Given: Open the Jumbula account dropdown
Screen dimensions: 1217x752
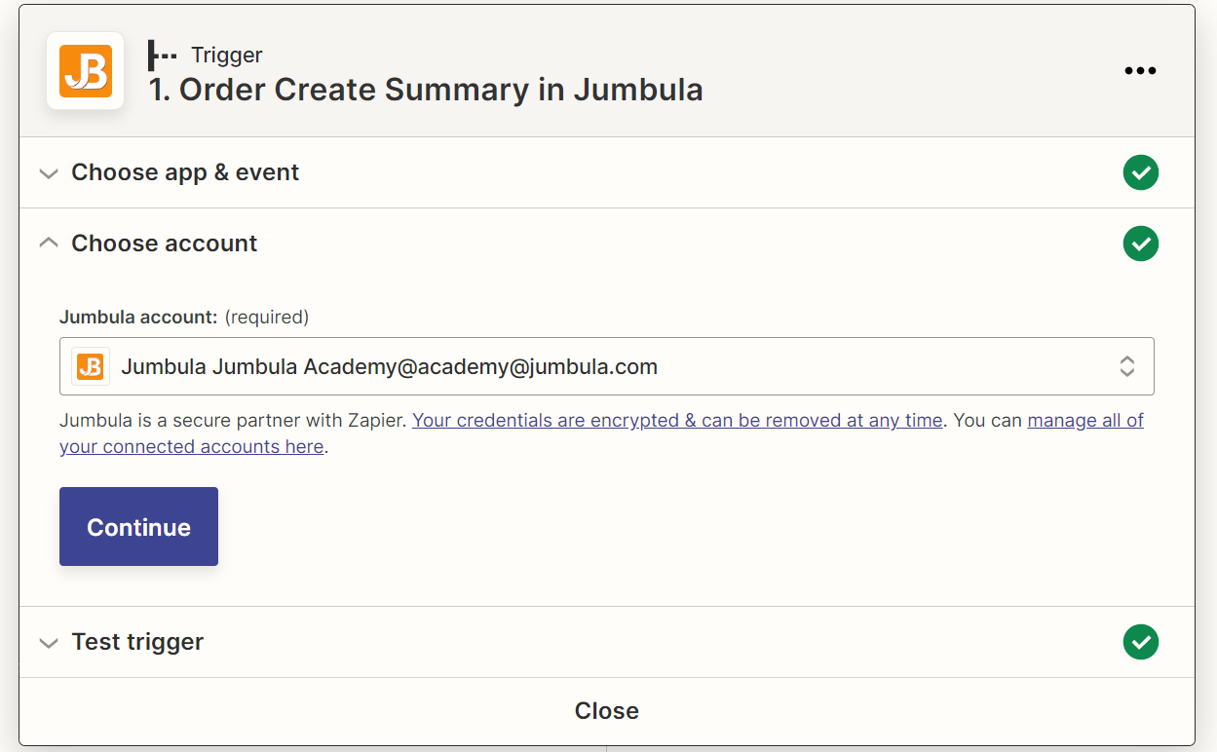Looking at the screenshot, I should point(607,366).
